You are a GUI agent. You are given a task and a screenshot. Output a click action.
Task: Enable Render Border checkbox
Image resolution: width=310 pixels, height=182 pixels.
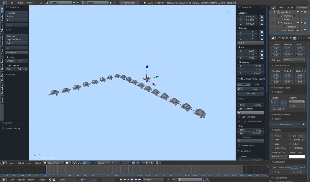239,146
